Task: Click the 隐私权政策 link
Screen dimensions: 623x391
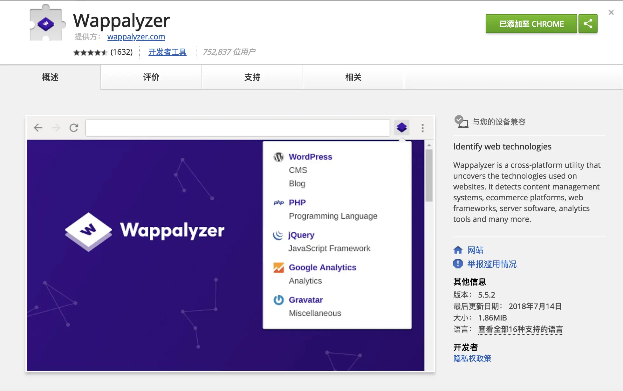Action: pyautogui.click(x=472, y=358)
